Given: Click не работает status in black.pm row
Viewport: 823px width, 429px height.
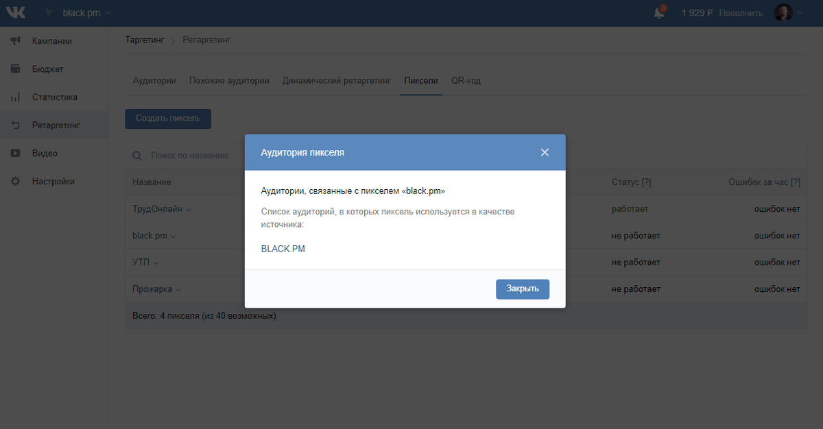Looking at the screenshot, I should point(636,236).
